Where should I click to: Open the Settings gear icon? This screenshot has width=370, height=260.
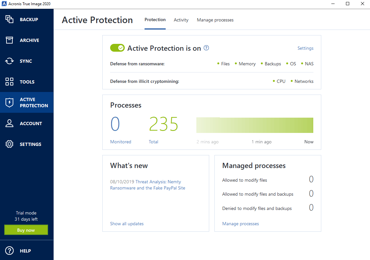[x=9, y=144]
